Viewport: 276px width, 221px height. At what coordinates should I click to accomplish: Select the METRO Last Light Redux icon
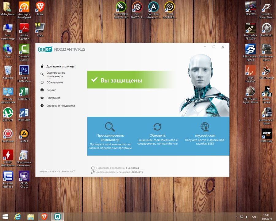click(x=251, y=95)
